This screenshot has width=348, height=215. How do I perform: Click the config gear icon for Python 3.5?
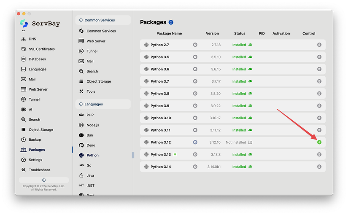point(195,57)
